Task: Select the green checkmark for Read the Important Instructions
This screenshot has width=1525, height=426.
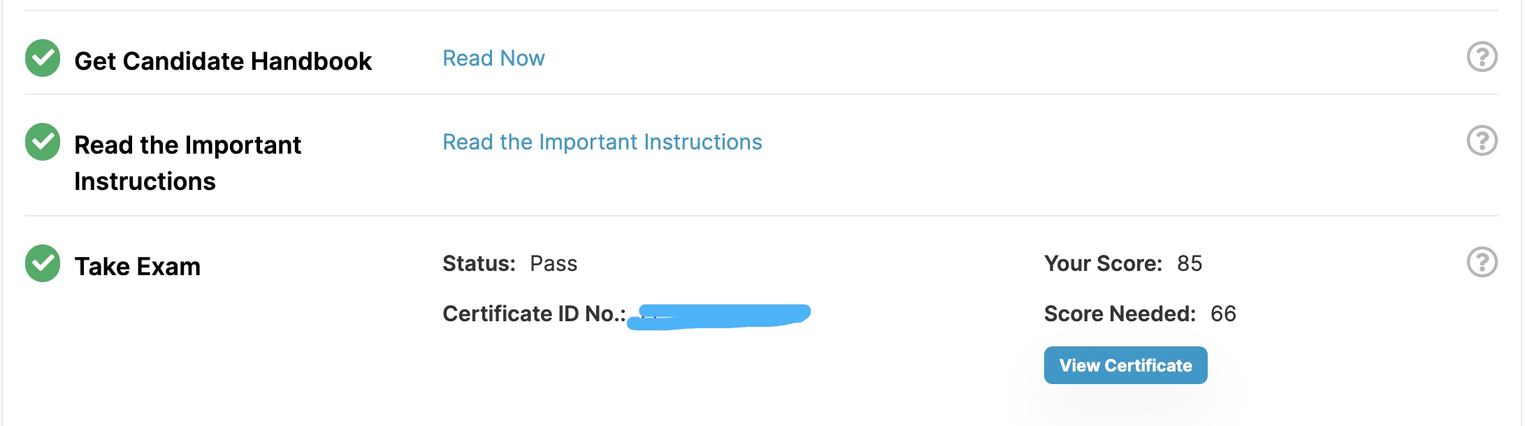Action: click(43, 142)
